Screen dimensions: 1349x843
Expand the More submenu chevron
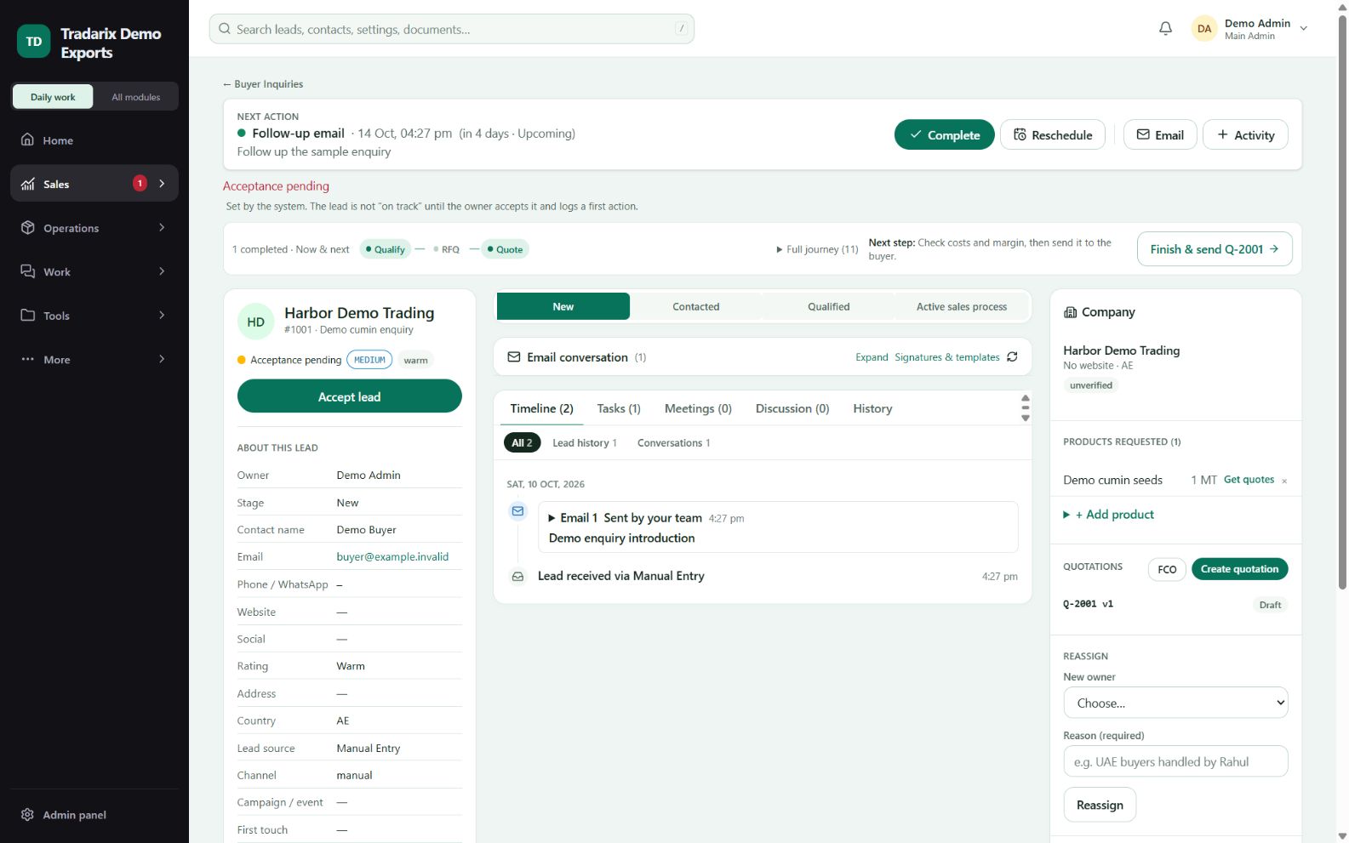[162, 359]
